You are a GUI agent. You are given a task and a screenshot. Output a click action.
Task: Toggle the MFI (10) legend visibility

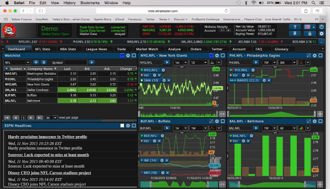point(142,172)
